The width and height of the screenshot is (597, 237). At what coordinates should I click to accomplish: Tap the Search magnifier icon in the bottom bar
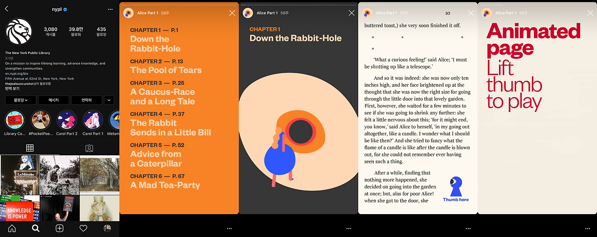35,228
